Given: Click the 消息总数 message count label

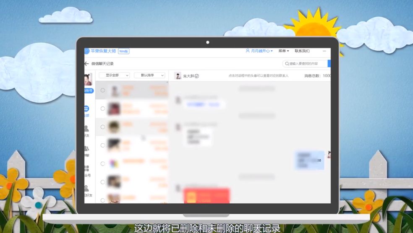Looking at the screenshot, I should [317, 76].
